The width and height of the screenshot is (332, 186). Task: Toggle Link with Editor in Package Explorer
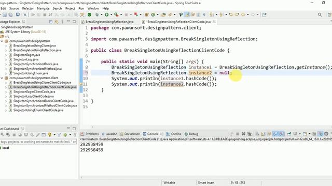coord(57,22)
